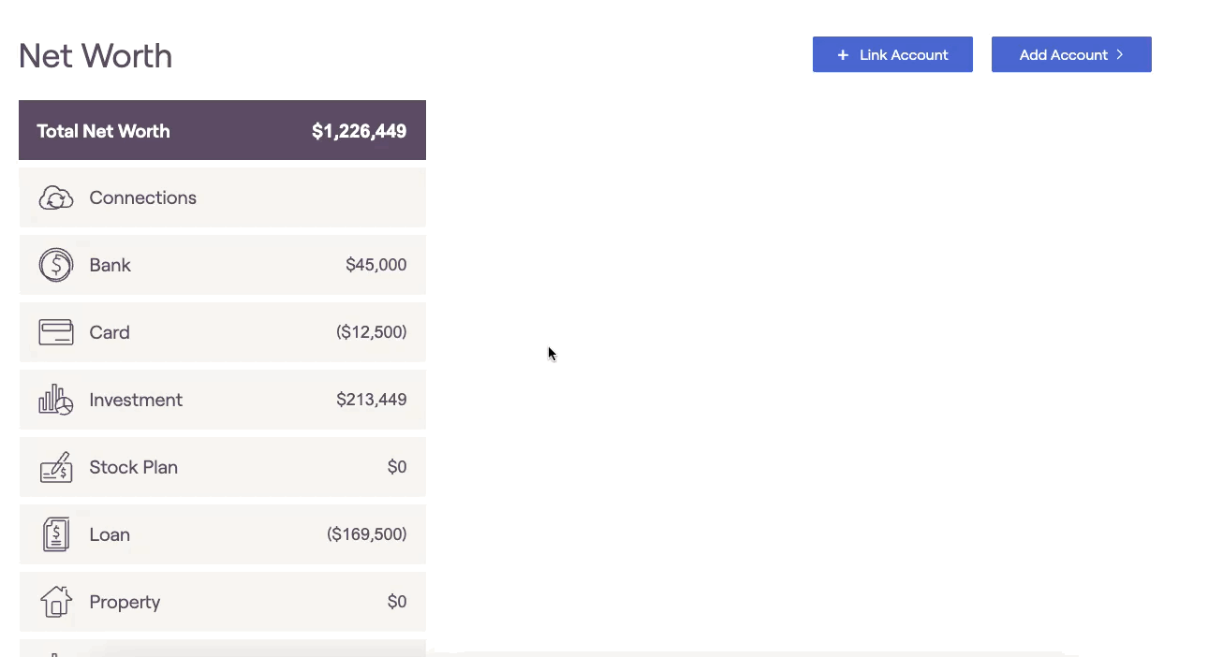Click the Card credit card icon
The width and height of the screenshot is (1208, 657).
pos(56,332)
